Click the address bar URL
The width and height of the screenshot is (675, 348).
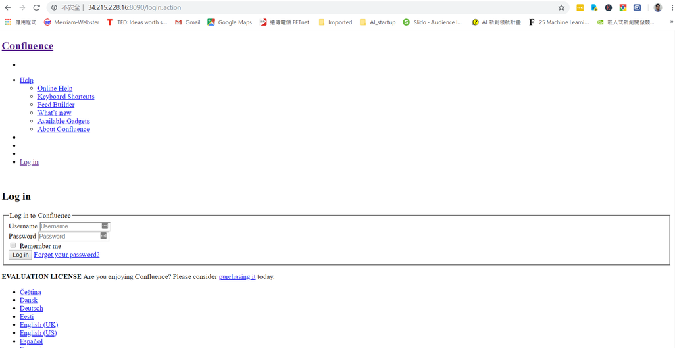134,7
